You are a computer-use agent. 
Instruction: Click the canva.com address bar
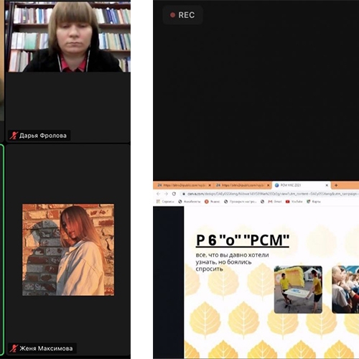(269, 194)
